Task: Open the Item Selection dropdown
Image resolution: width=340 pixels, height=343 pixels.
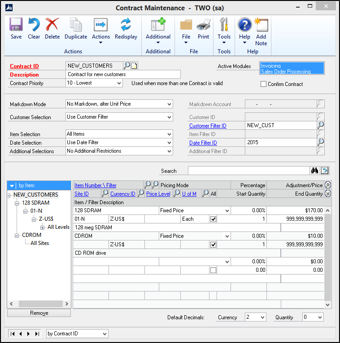Action: click(x=169, y=134)
